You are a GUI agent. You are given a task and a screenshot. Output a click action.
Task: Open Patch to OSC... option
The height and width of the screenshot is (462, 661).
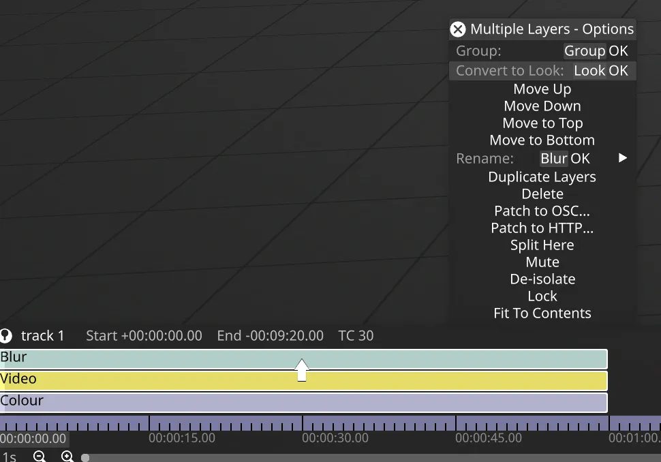point(542,211)
